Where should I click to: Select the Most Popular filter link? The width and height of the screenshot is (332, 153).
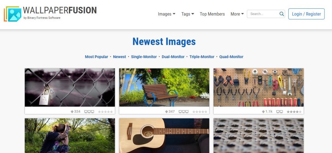click(x=96, y=57)
